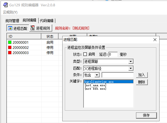
Task: Open the 云规则(Y) menu
Action: tap(10, 12)
